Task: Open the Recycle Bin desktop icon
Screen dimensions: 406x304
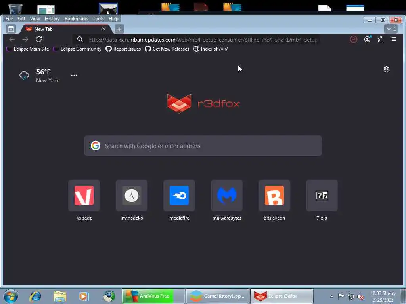Action: click(15, 8)
